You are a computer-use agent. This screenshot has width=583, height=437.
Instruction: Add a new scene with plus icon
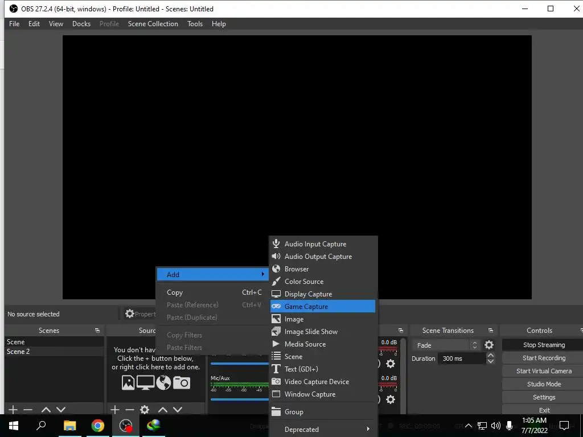13,410
